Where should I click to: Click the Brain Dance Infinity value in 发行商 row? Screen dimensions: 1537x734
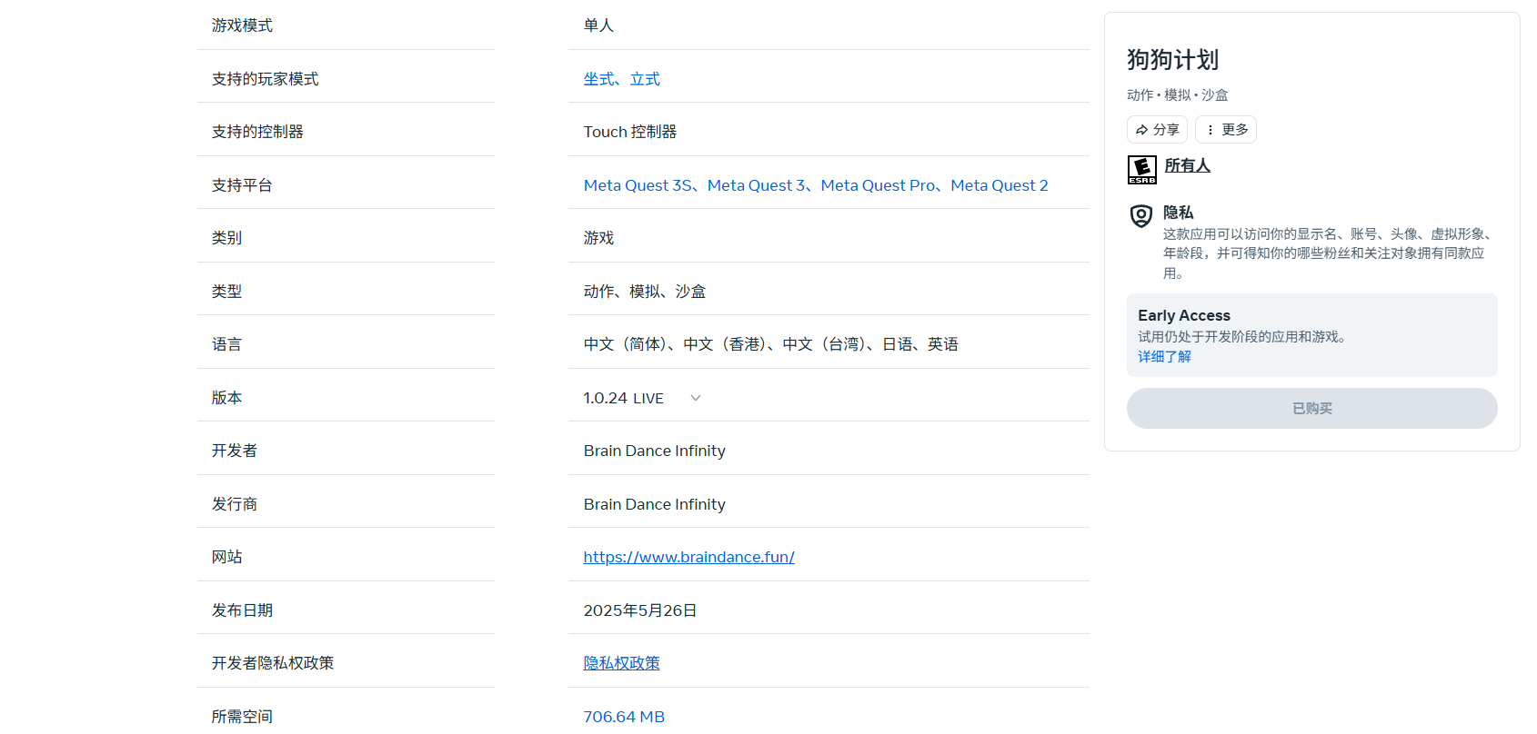tap(654, 504)
